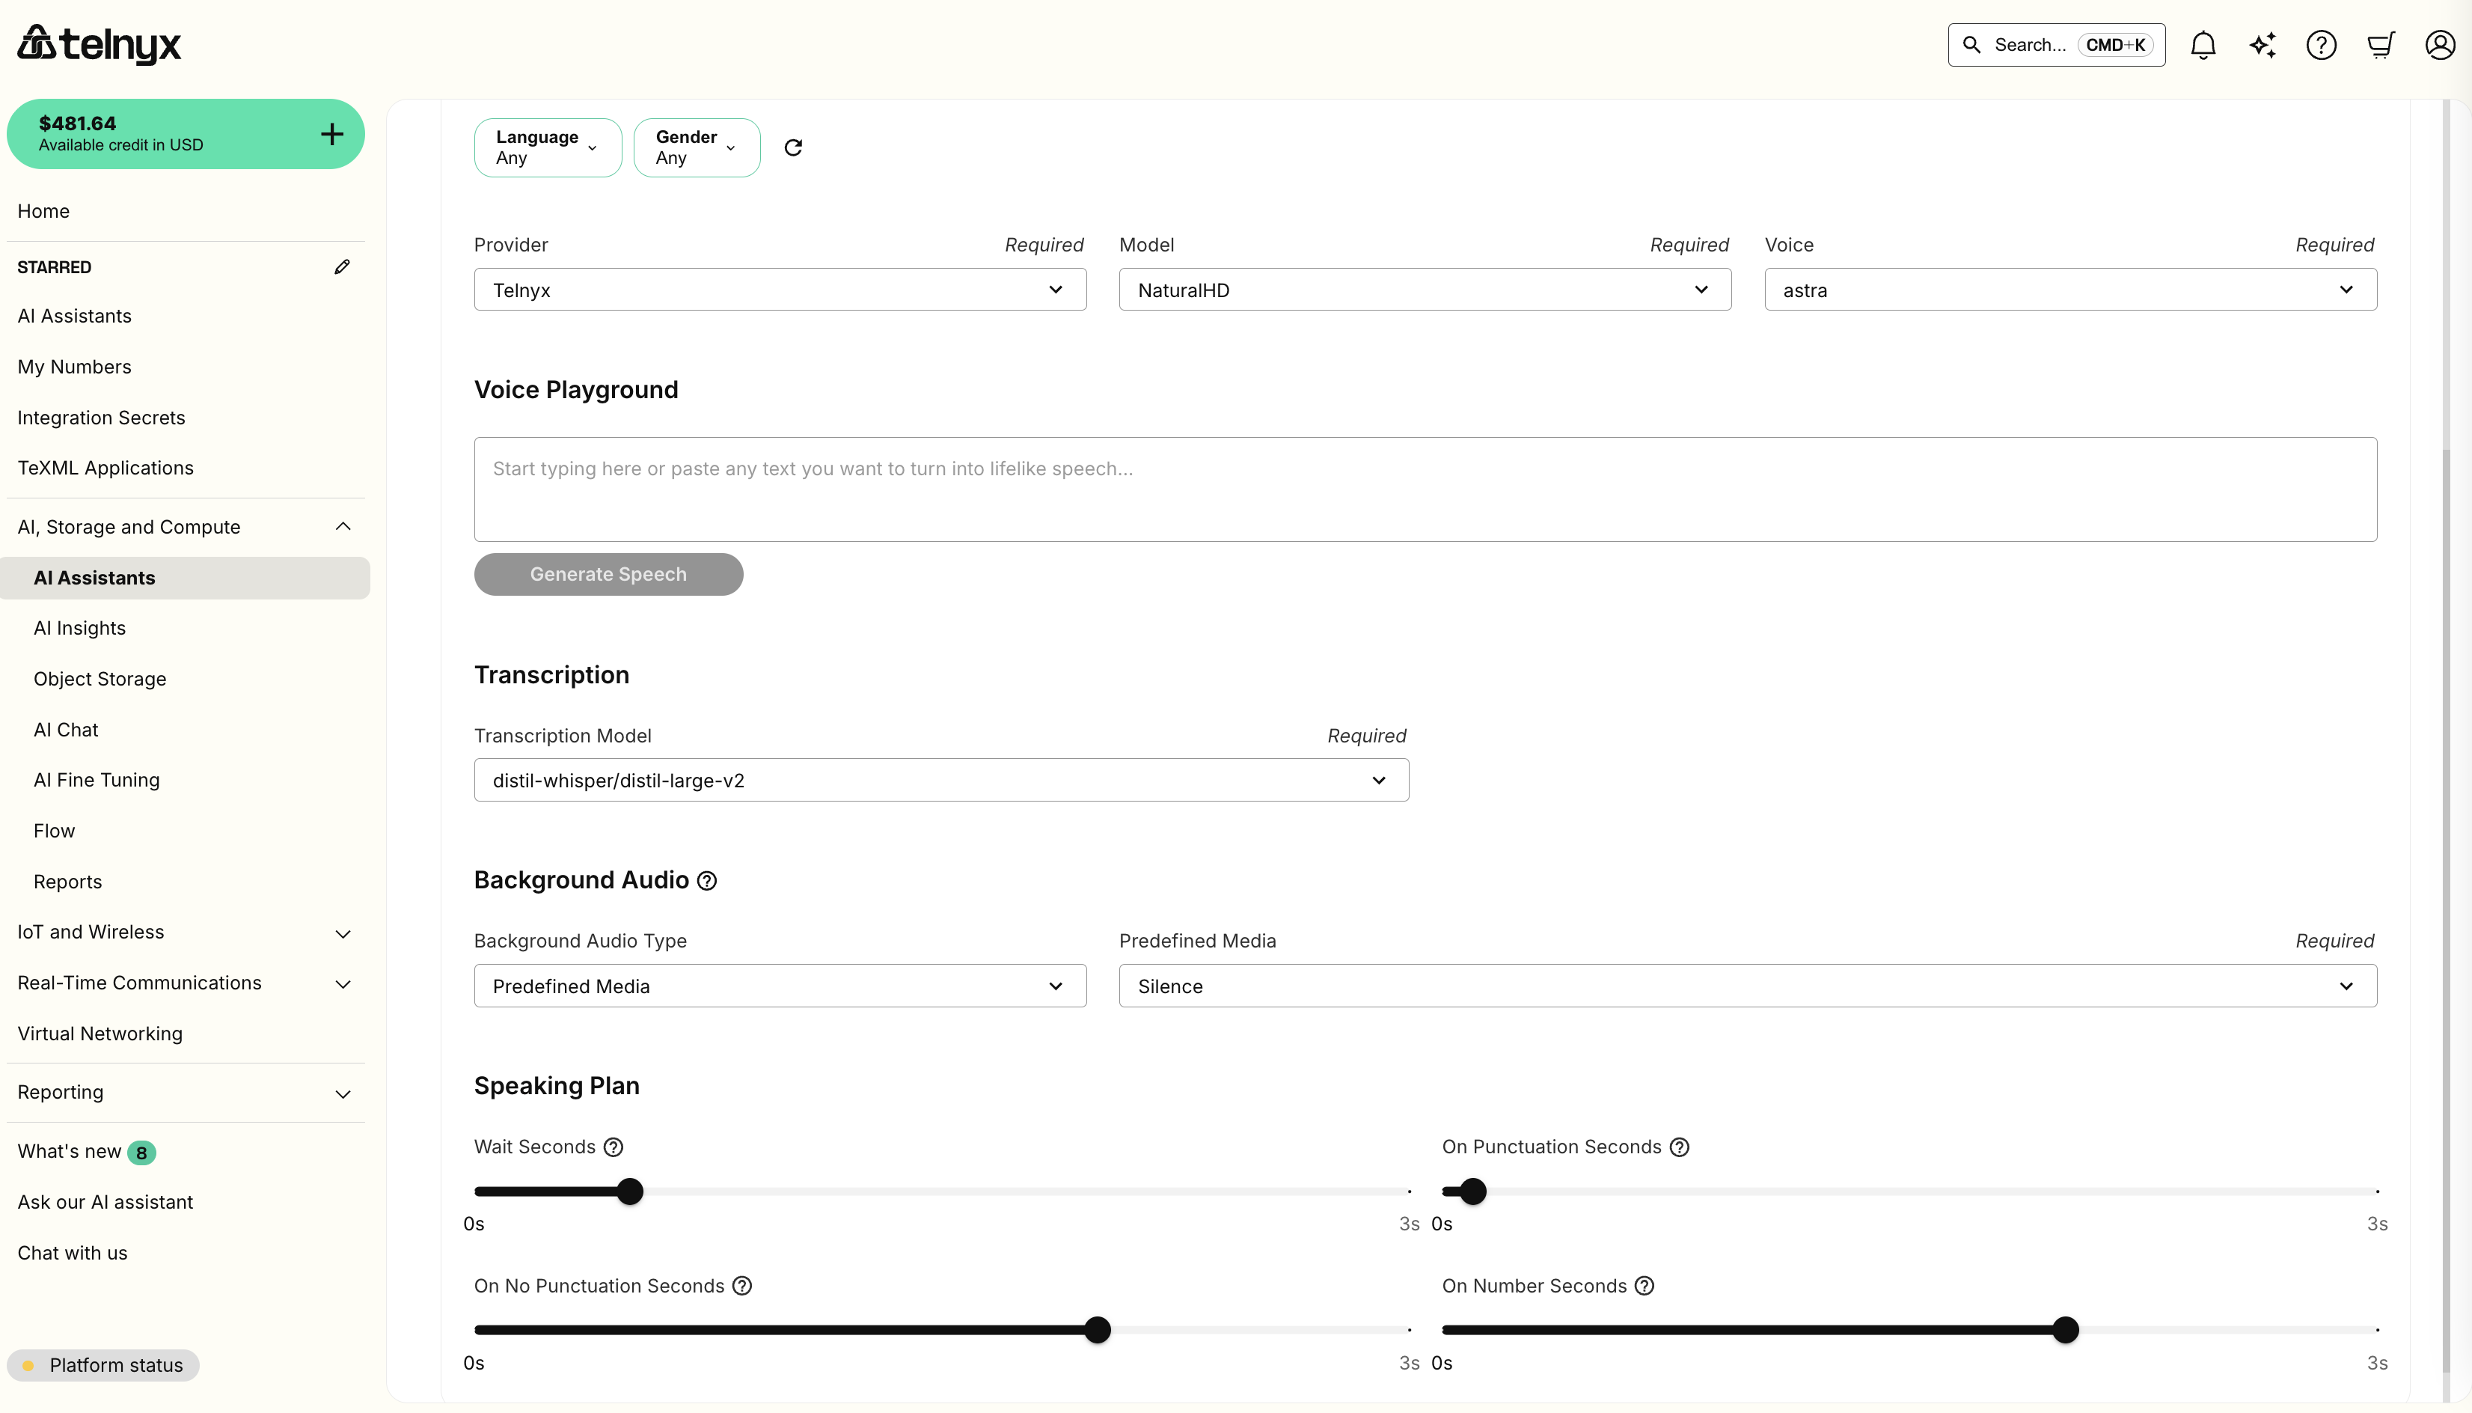This screenshot has width=2472, height=1413.
Task: Click the AI sparkles icon in top bar
Action: point(2263,45)
